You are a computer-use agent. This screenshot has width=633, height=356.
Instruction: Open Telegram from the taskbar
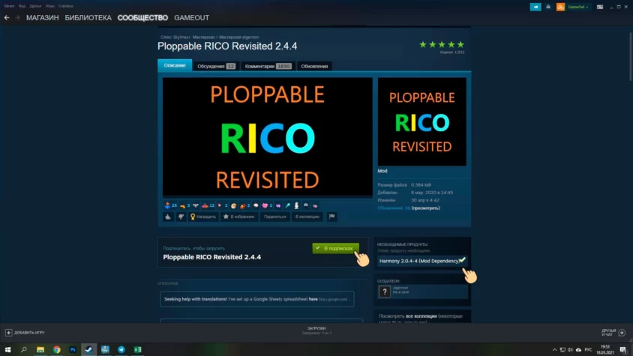pyautogui.click(x=121, y=349)
